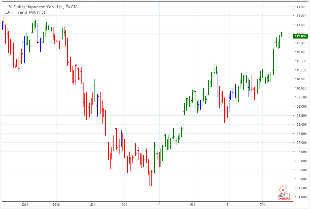Image resolution: width=310 pixels, height=209 pixels.
Task: Click the 12月 date axis label
Action: click(25, 205)
